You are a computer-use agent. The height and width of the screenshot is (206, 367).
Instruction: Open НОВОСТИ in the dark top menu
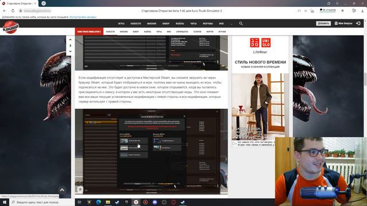pyautogui.click(x=136, y=23)
